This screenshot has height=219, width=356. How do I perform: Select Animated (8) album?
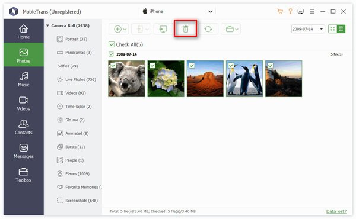click(x=72, y=133)
